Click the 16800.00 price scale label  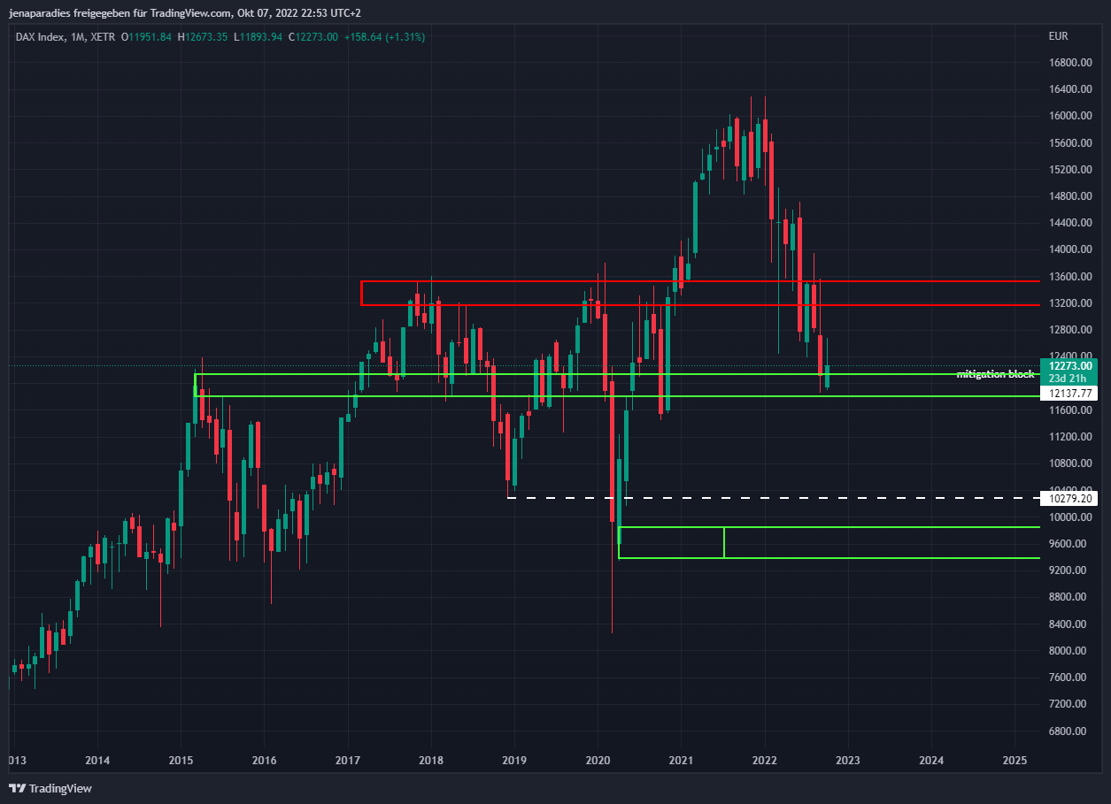point(1069,63)
